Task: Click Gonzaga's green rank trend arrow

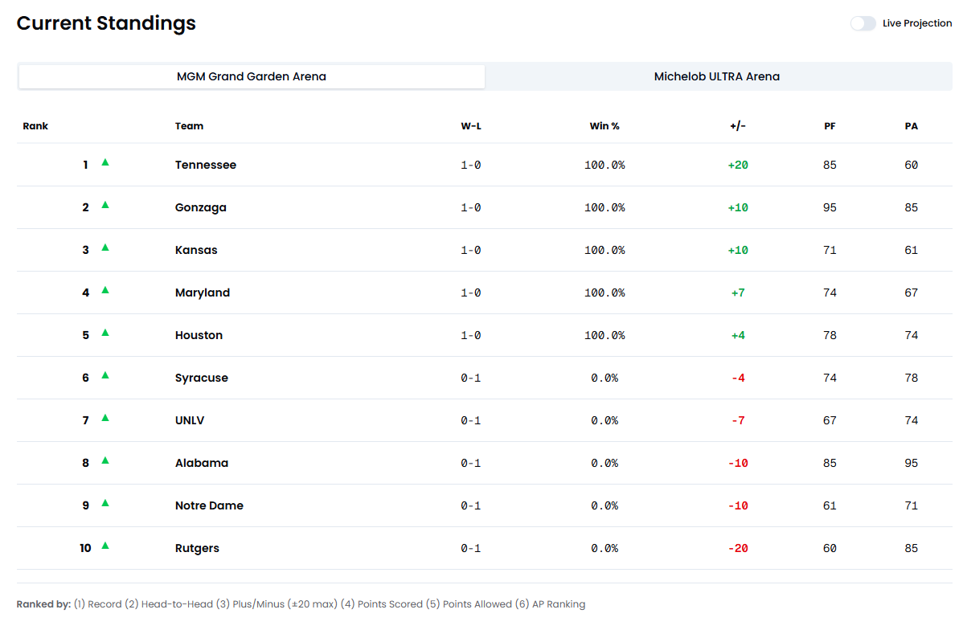Action: pyautogui.click(x=105, y=205)
